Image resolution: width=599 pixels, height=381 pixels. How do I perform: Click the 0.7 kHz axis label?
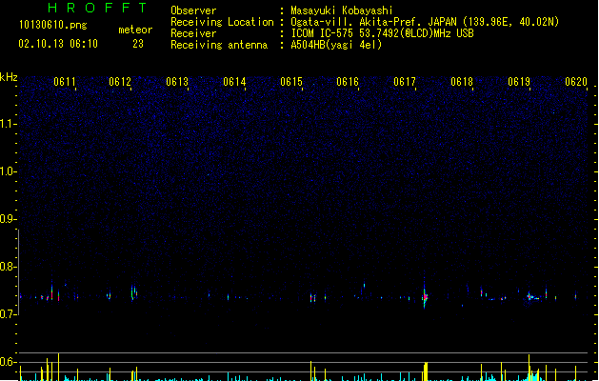tap(8, 314)
